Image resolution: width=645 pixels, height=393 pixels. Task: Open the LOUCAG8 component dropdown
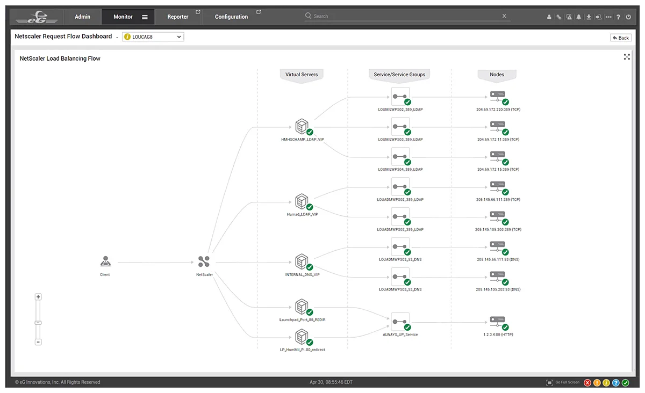click(x=153, y=37)
